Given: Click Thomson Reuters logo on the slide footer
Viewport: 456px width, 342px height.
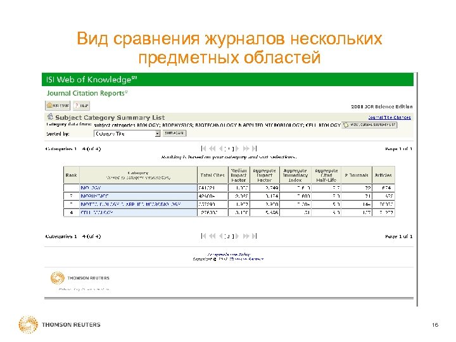Looking at the screenshot, I should [x=60, y=324].
